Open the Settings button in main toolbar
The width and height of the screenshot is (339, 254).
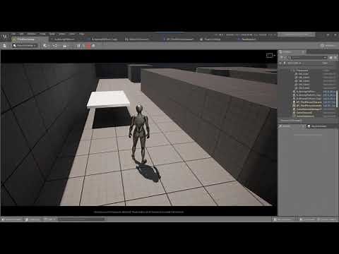(x=328, y=46)
